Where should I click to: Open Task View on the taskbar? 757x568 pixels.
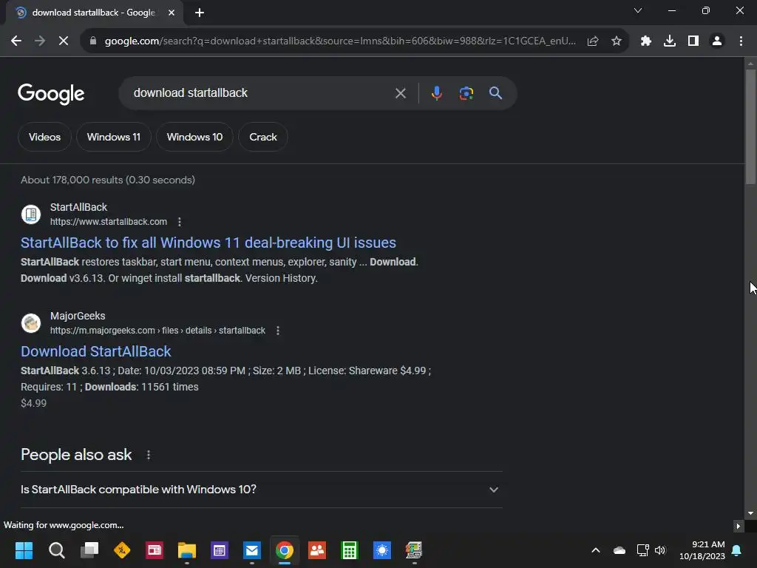pyautogui.click(x=89, y=550)
